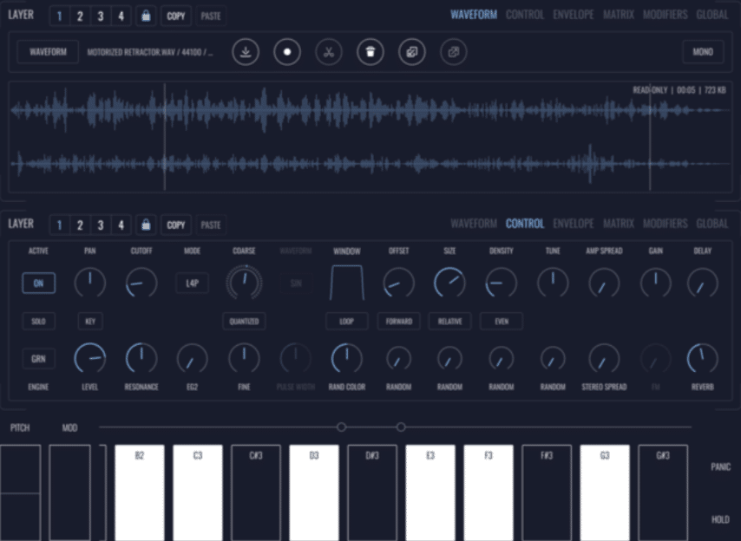This screenshot has width=741, height=541.
Task: Click the STEREO SPREAD knob
Action: 604,358
